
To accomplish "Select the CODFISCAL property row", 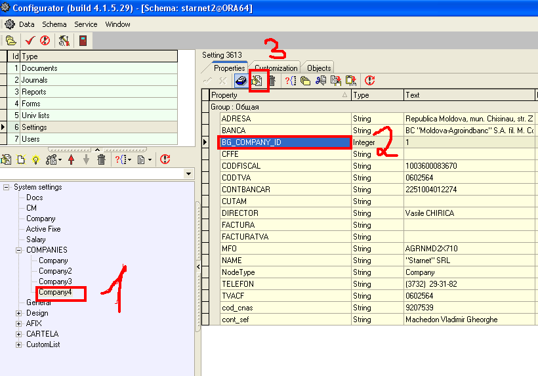I will pos(285,166).
